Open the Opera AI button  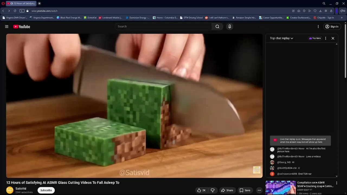coord(343,11)
